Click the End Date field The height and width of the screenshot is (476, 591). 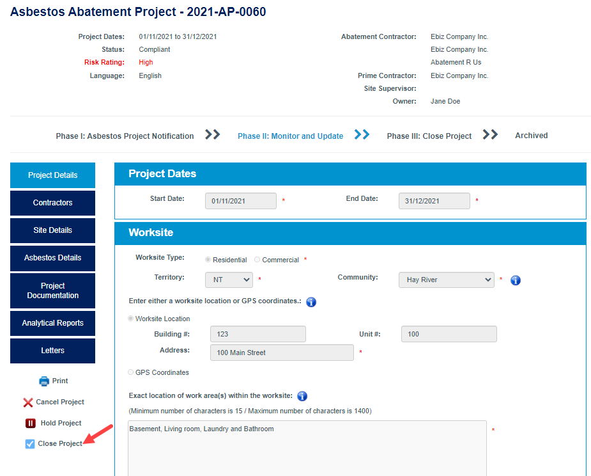tap(434, 201)
